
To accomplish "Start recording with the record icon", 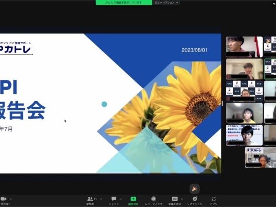I will pyautogui.click(x=154, y=199).
